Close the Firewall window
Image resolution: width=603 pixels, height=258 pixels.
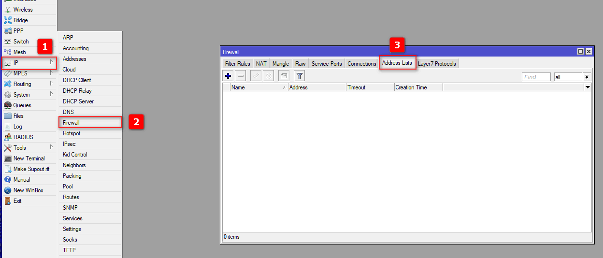(588, 52)
